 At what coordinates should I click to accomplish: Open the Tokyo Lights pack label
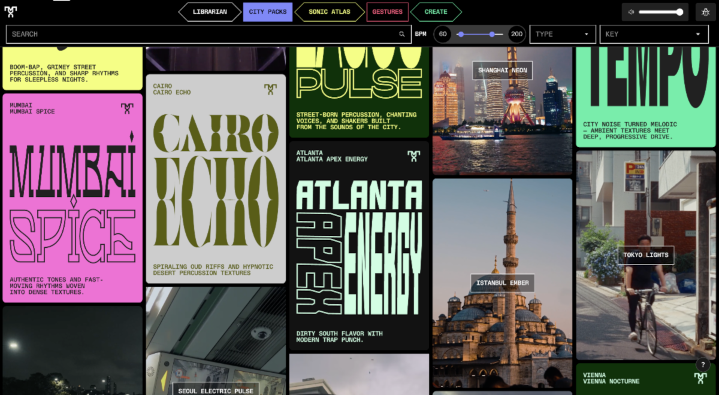pyautogui.click(x=645, y=255)
